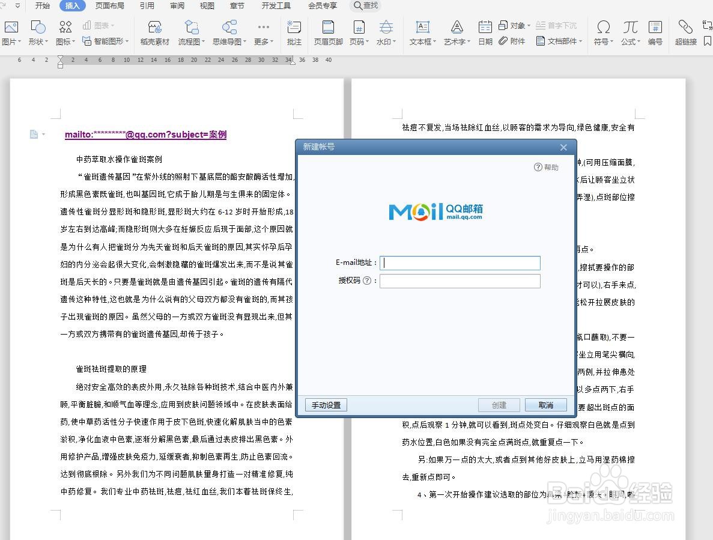Click 取消 to cancel new account
This screenshot has width=713, height=540.
point(545,405)
